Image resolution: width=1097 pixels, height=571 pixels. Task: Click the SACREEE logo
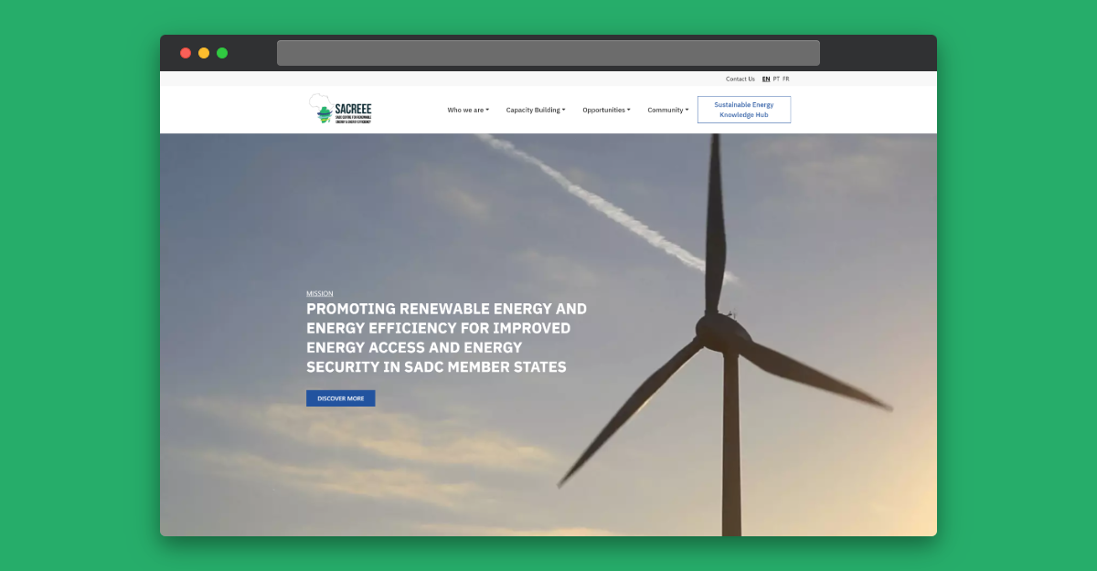click(x=340, y=110)
